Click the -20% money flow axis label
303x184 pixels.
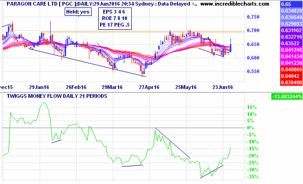[253, 156]
